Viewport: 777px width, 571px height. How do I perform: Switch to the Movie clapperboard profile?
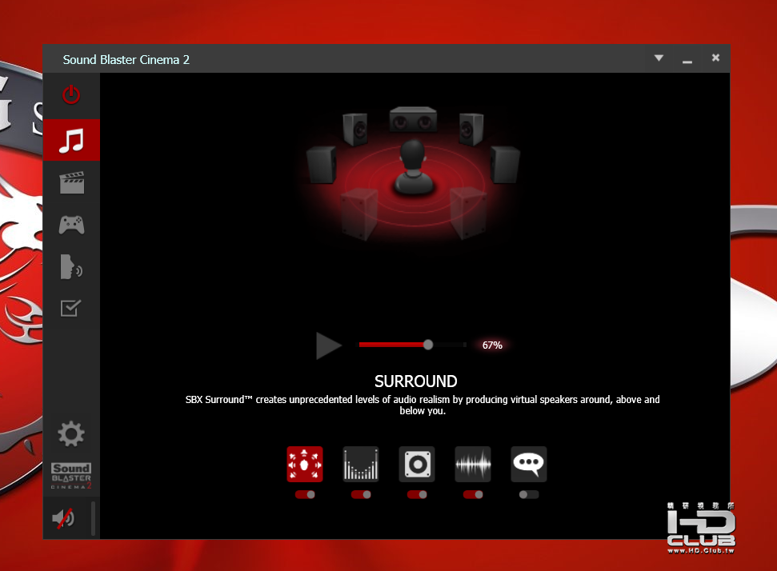(x=71, y=183)
